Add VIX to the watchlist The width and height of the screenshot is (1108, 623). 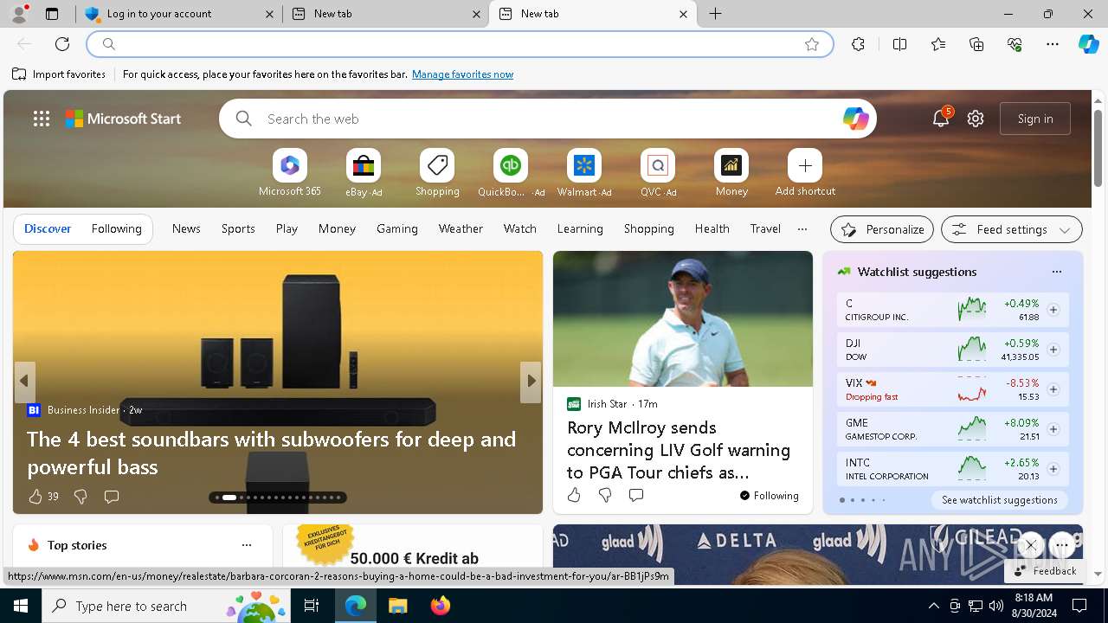pos(1053,389)
